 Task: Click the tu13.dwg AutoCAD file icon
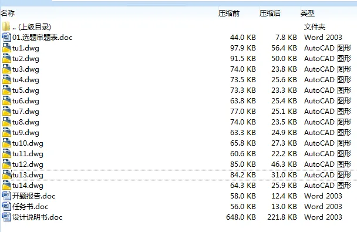click(x=6, y=175)
